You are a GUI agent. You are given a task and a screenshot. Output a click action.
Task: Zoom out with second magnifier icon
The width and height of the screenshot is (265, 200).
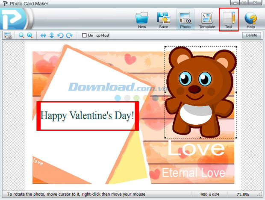[x=30, y=35]
